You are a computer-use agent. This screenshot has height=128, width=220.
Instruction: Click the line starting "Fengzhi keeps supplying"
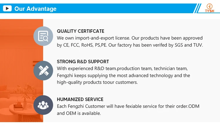point(123,75)
